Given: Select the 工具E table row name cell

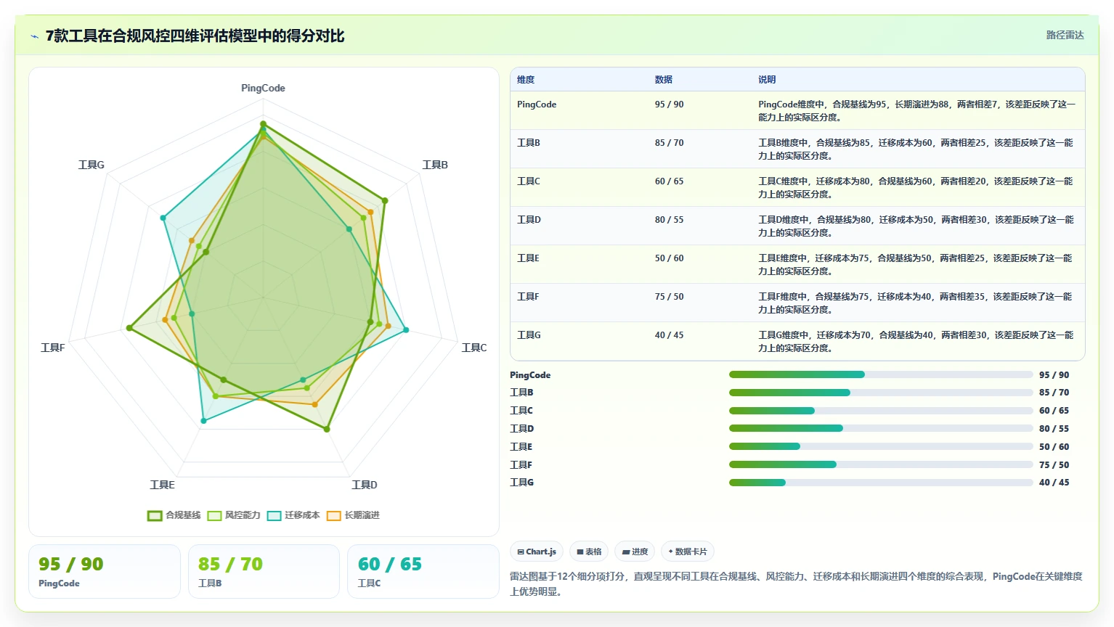Looking at the screenshot, I should pos(528,258).
